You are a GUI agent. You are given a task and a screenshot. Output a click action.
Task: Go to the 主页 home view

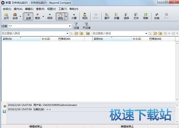pyautogui.click(x=6, y=16)
